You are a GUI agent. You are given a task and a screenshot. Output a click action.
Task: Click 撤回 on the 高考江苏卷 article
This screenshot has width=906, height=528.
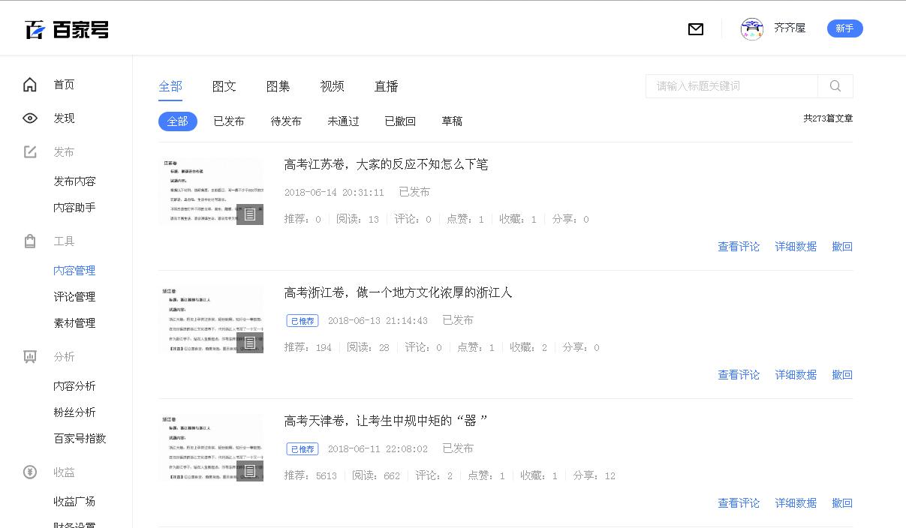841,246
